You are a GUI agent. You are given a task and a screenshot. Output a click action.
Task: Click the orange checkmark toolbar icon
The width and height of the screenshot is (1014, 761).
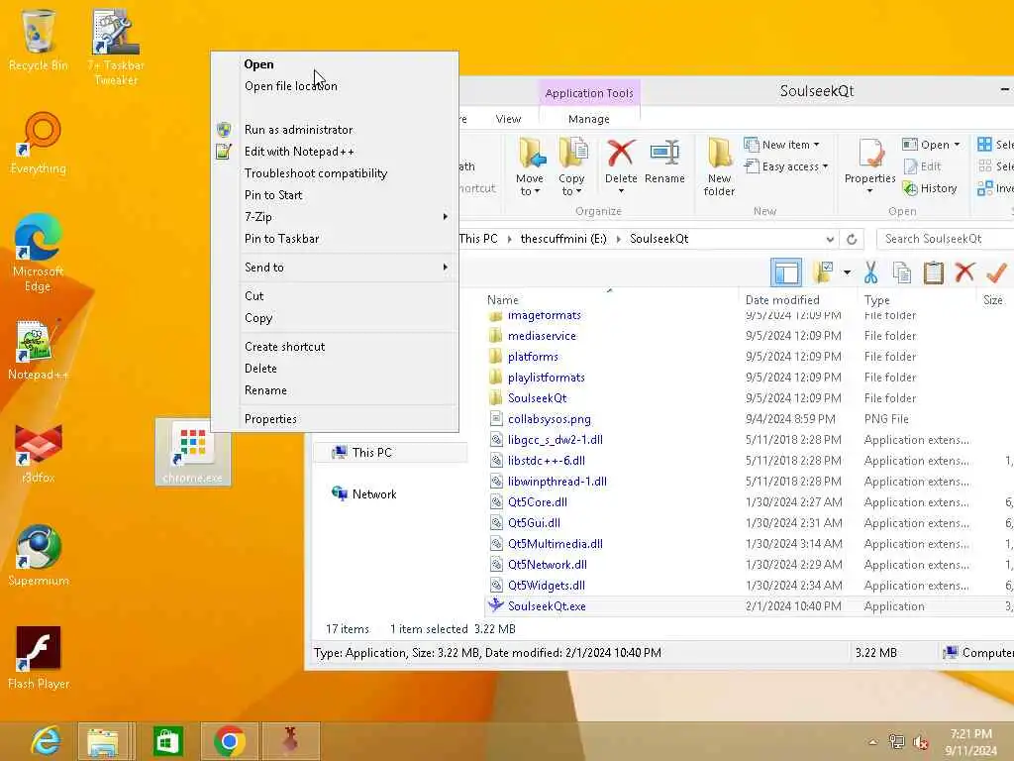pos(996,272)
